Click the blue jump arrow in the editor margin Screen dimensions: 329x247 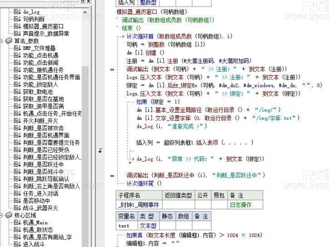coord(100,151)
